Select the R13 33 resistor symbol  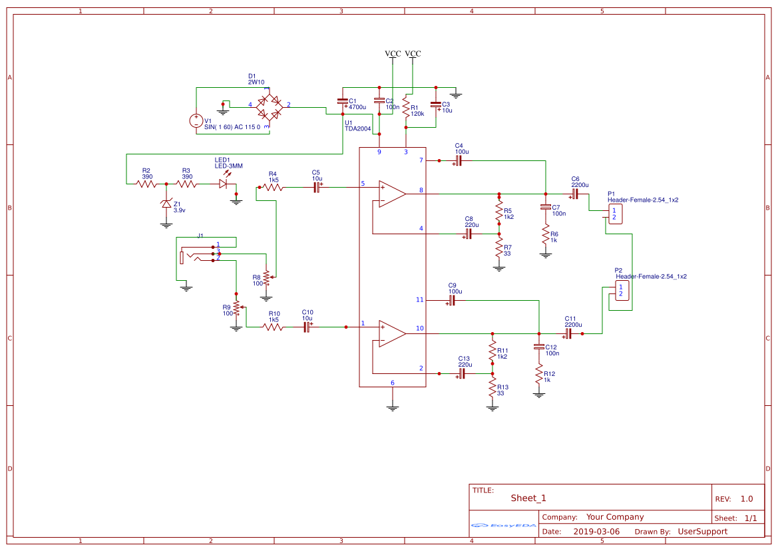(492, 387)
